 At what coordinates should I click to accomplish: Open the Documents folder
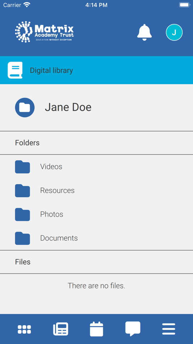(96, 238)
